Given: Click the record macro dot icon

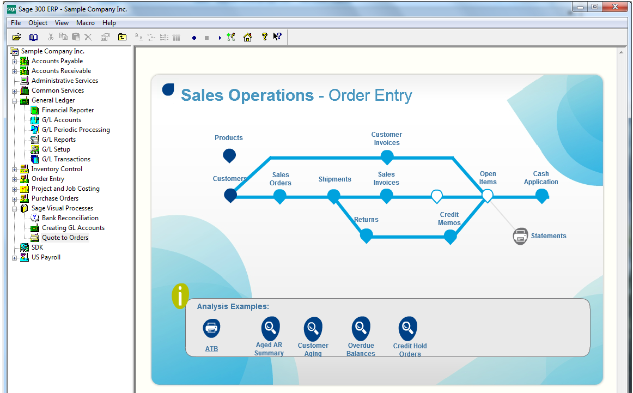Looking at the screenshot, I should click(194, 38).
